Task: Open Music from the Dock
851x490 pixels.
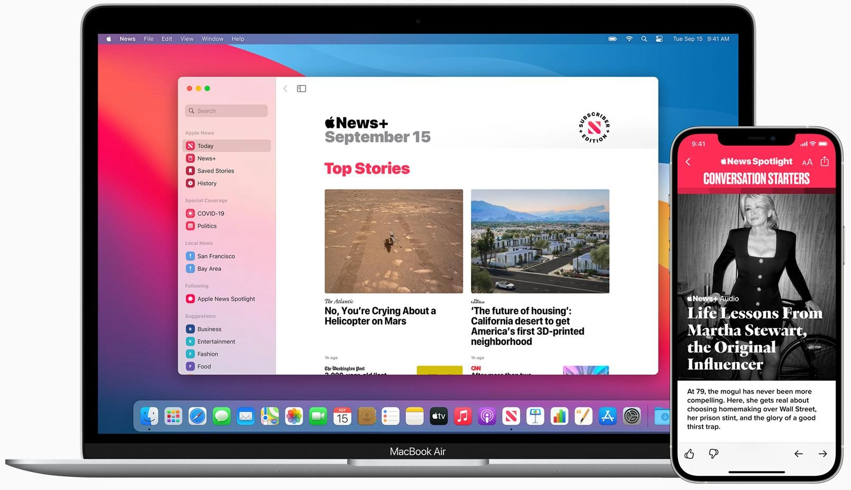Action: [x=463, y=416]
